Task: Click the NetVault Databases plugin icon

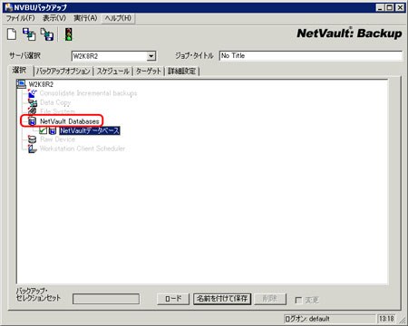Action: (32, 121)
